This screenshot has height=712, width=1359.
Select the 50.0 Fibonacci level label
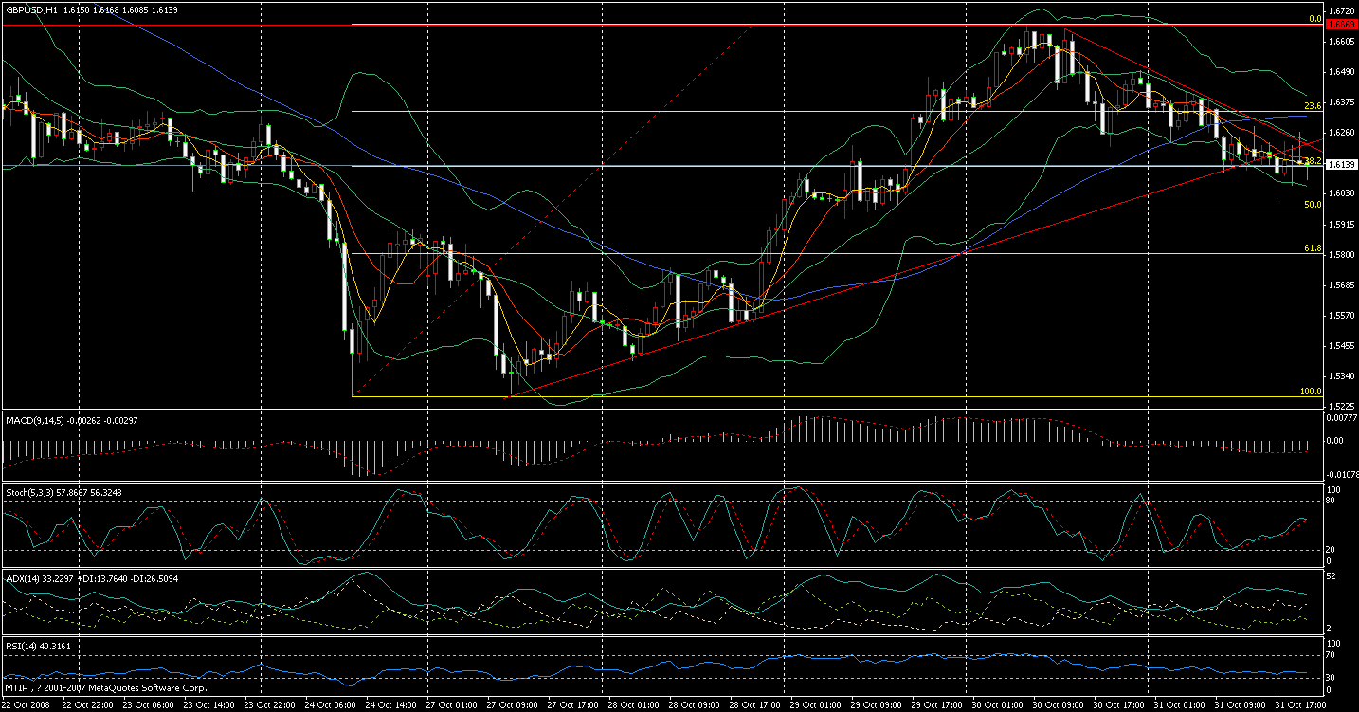(x=1311, y=205)
